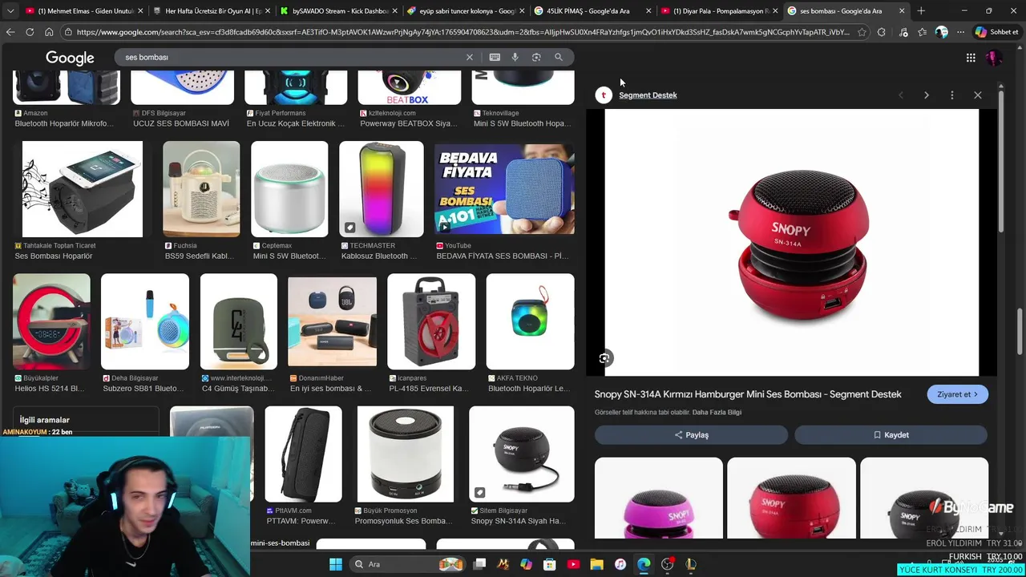Open the three-dot menu in image preview
The image size is (1026, 577).
tap(952, 95)
